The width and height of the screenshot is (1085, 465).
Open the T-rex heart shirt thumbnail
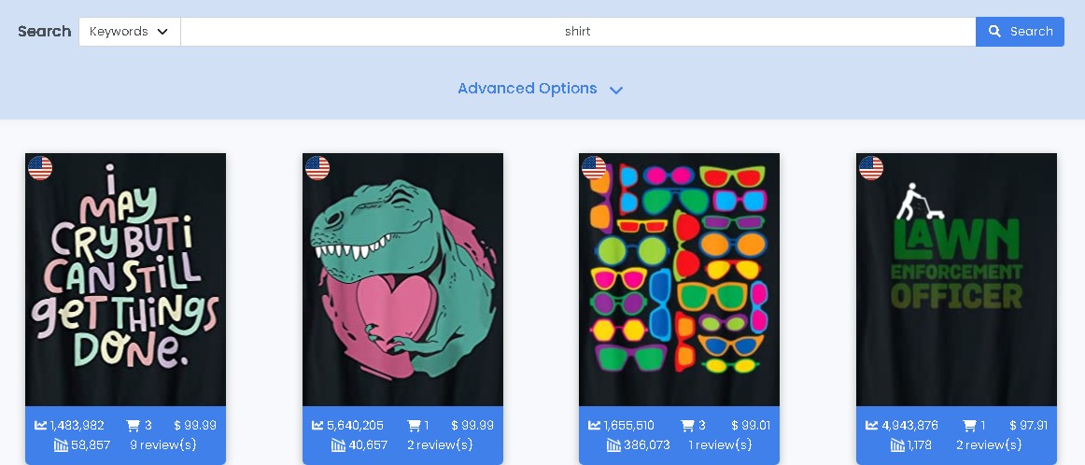click(402, 279)
